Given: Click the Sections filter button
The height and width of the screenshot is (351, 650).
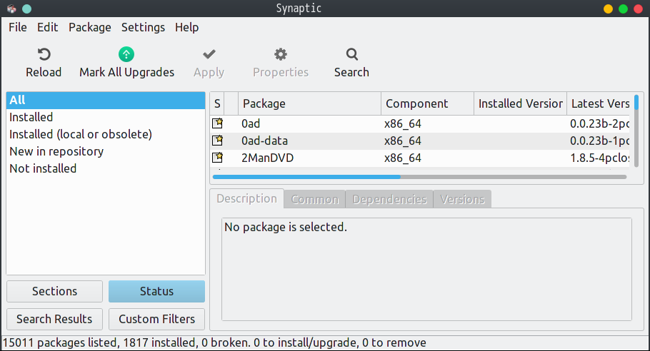Looking at the screenshot, I should pyautogui.click(x=55, y=291).
